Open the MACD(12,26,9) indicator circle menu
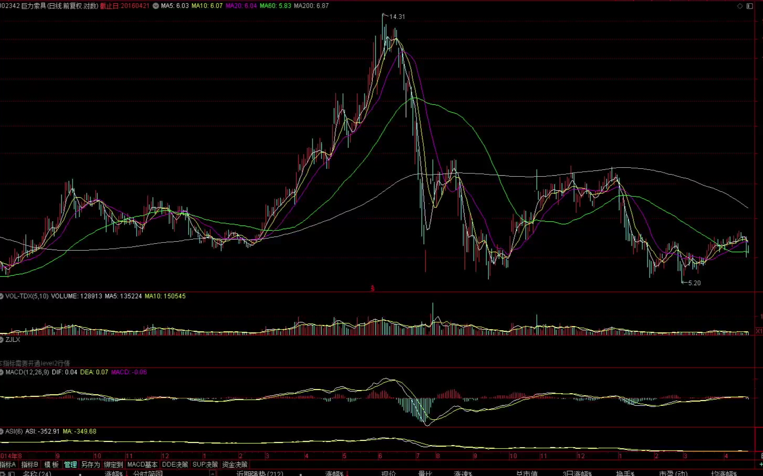Image resolution: width=763 pixels, height=476 pixels. pos(2,372)
